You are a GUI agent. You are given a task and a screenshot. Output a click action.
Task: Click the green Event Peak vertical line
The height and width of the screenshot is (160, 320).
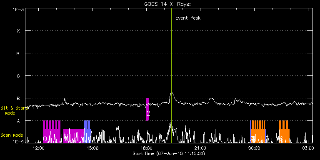[x=171, y=75]
